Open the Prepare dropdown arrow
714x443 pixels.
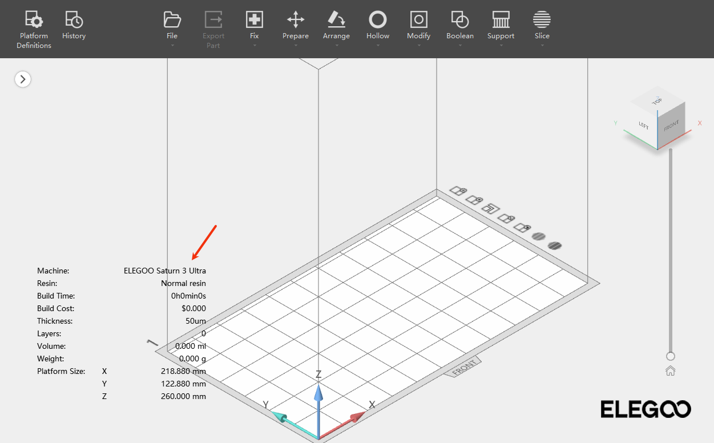point(295,45)
